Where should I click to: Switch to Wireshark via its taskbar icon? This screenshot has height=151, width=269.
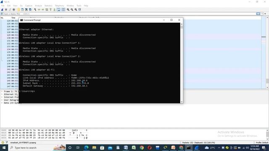point(197,148)
